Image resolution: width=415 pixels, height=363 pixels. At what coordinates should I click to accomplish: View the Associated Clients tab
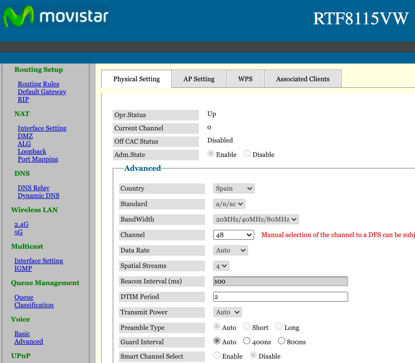pyautogui.click(x=303, y=79)
